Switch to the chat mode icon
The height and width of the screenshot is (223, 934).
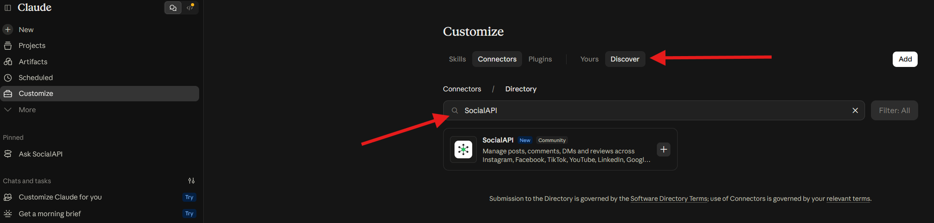coord(173,8)
